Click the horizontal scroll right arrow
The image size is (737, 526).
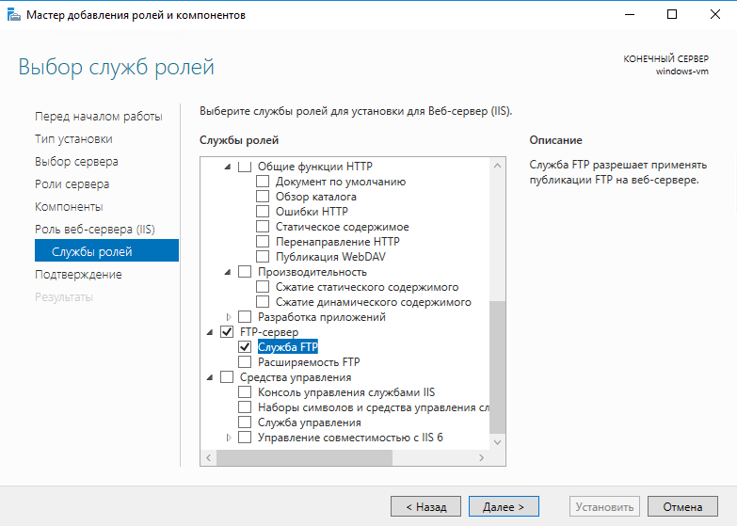[x=481, y=457]
